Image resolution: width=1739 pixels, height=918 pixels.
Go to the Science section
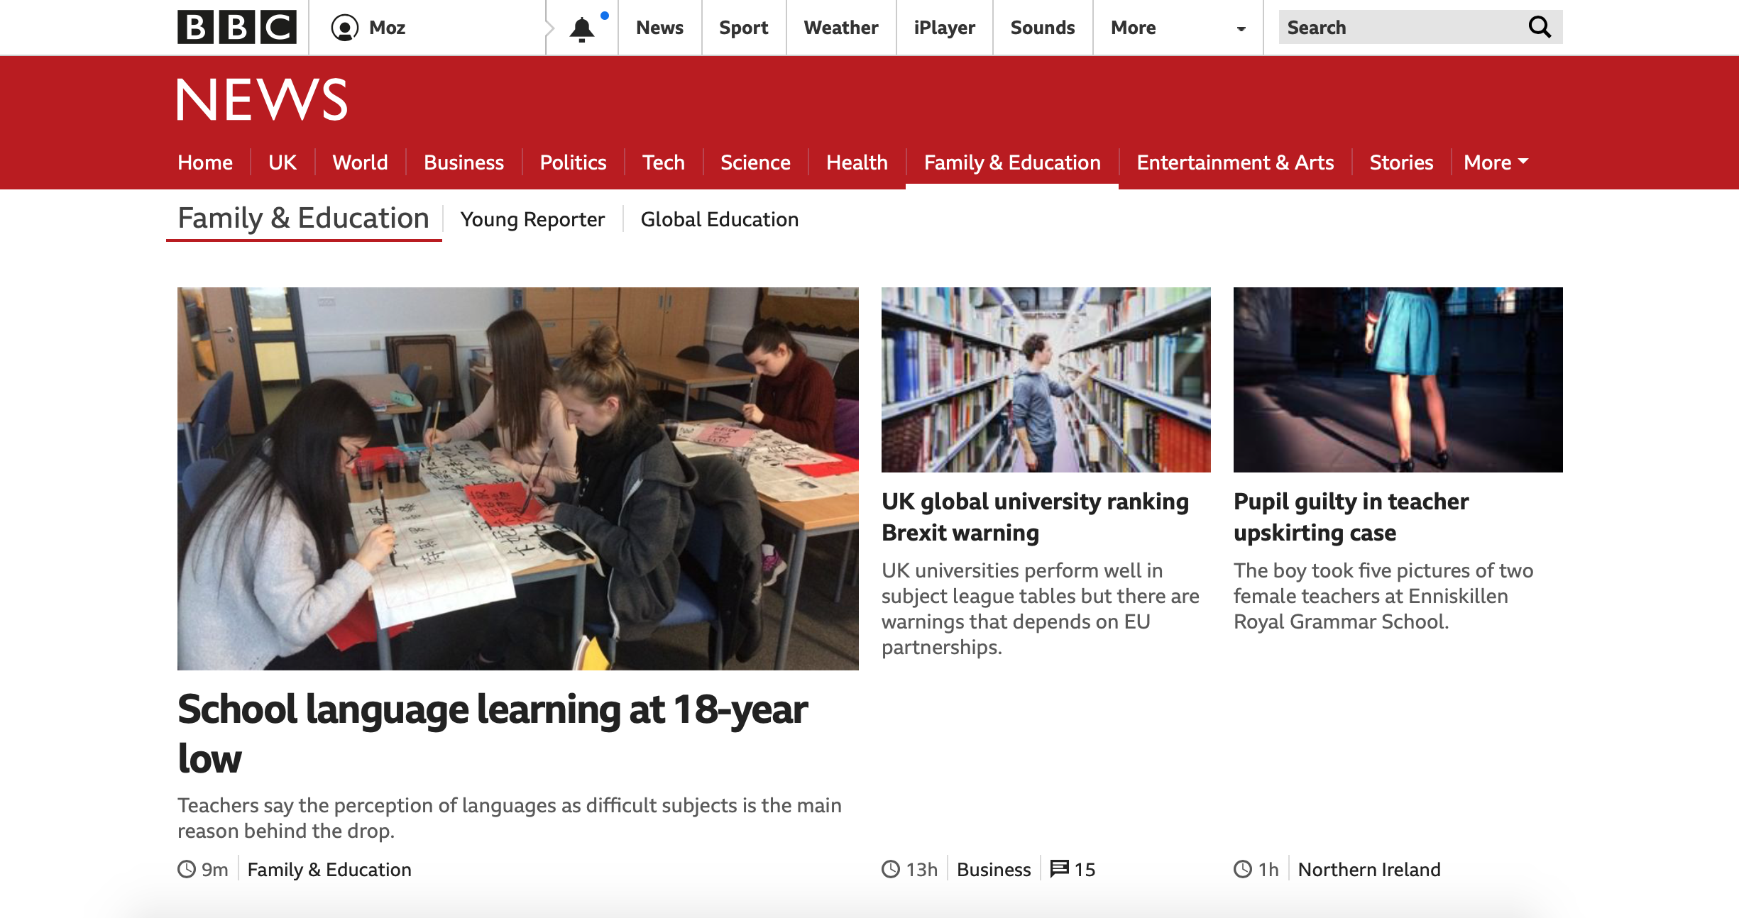pos(755,162)
